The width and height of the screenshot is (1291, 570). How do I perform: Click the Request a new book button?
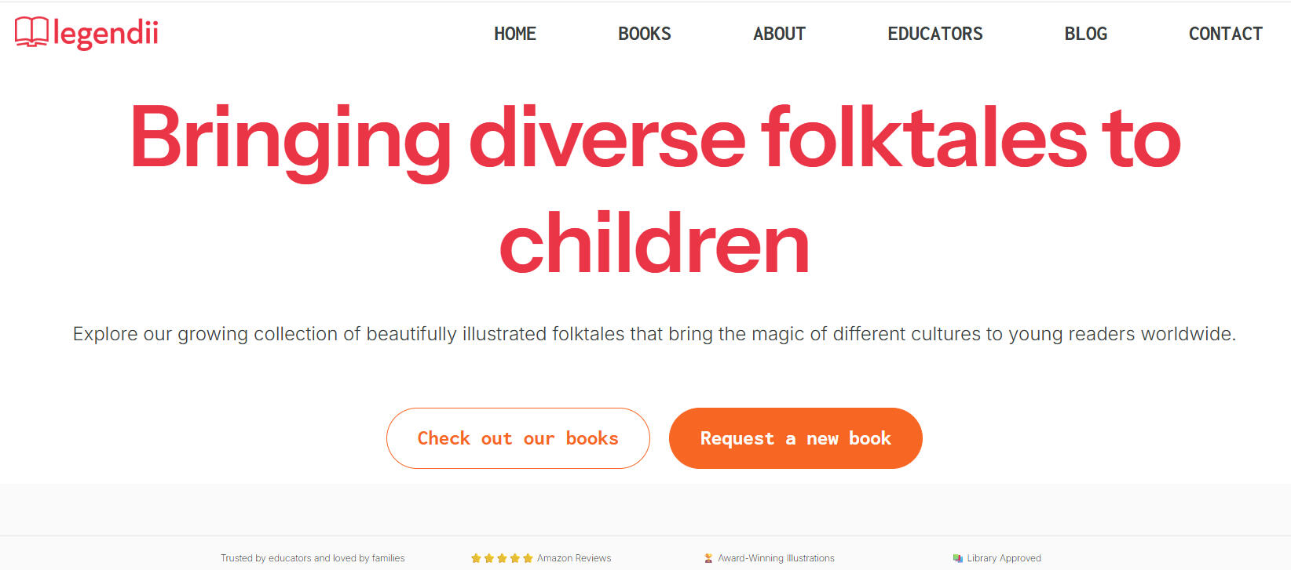795,438
